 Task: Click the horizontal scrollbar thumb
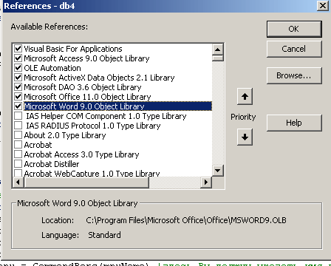[x=86, y=183]
